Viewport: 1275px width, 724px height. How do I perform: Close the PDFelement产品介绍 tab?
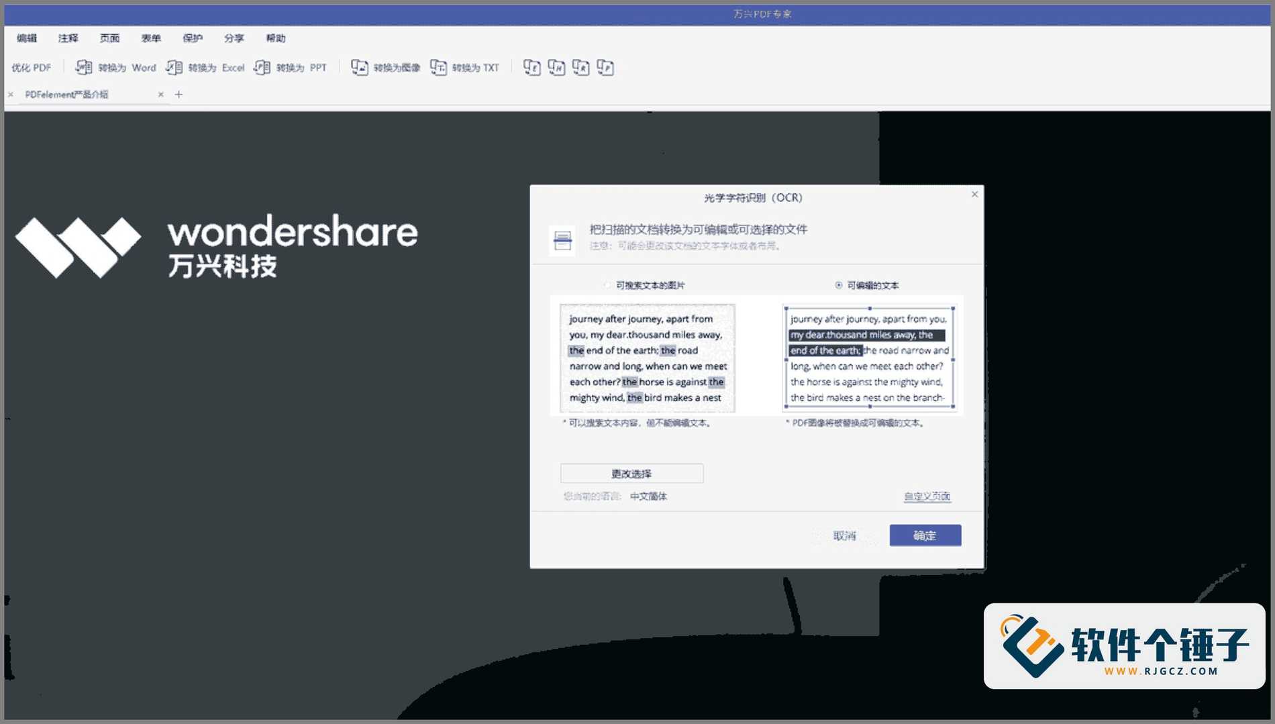pos(161,94)
